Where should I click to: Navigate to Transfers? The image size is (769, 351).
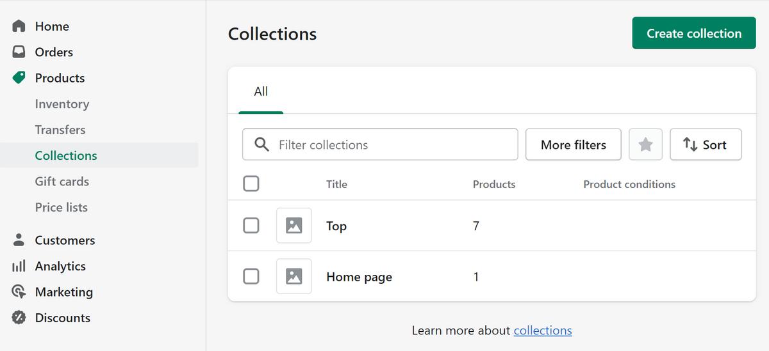pyautogui.click(x=60, y=130)
